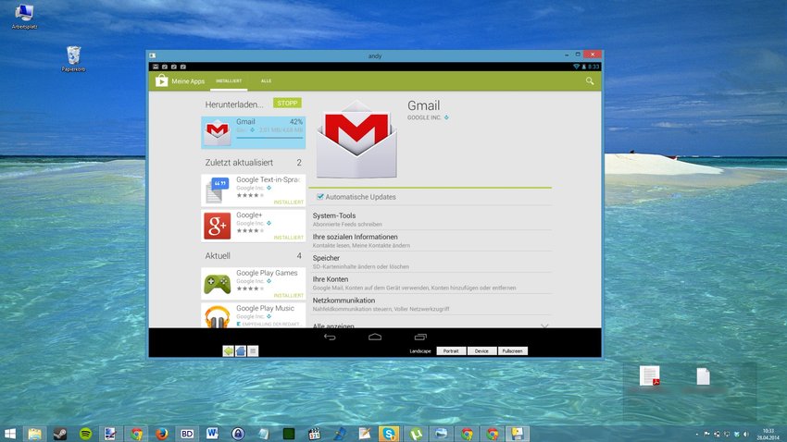Image resolution: width=787 pixels, height=442 pixels.
Task: Click the Speicher permission row
Action: 431,262
